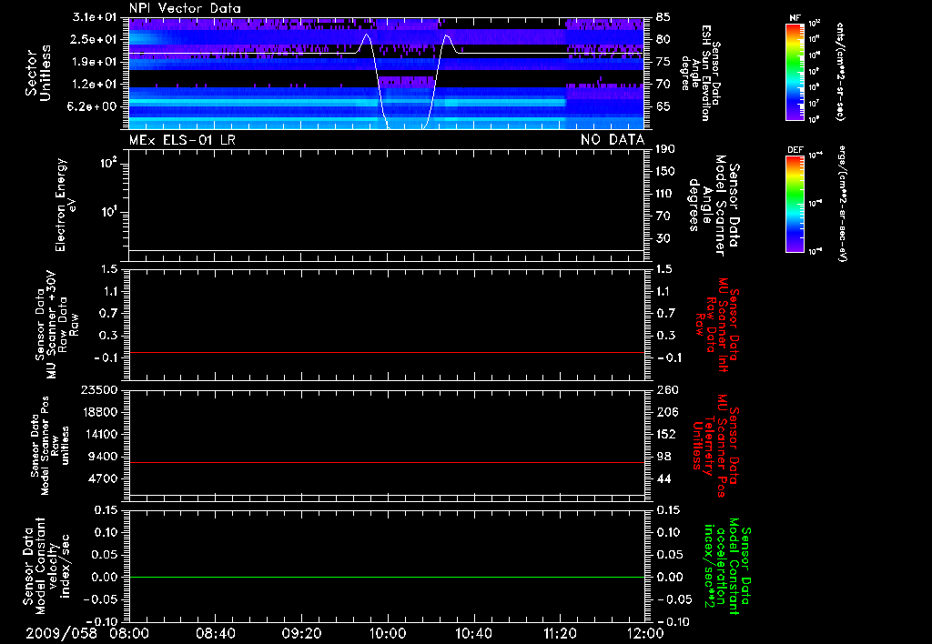The image size is (932, 644).
Task: Click the red MU Scanner Pos telemetry line
Action: click(386, 463)
